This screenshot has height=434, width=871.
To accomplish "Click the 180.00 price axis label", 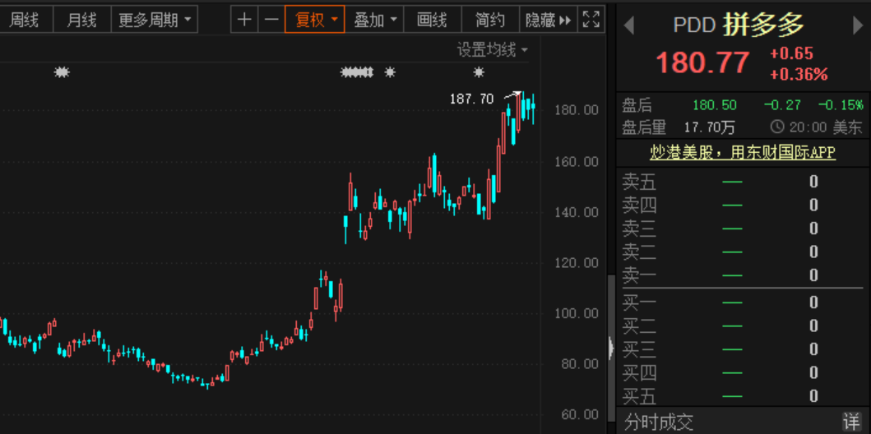I will [x=577, y=110].
